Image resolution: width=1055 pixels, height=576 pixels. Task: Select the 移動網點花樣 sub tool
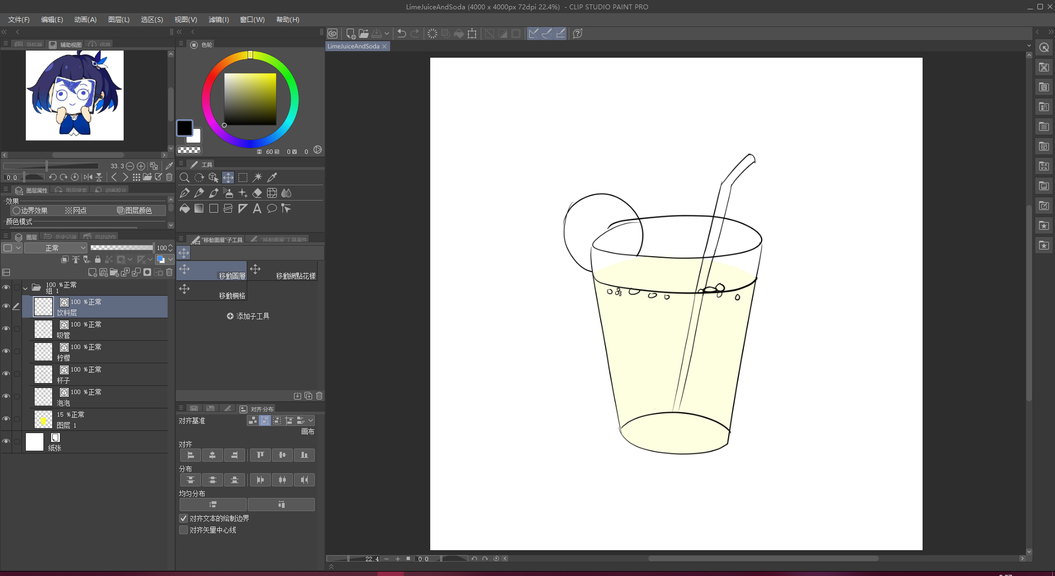click(282, 271)
